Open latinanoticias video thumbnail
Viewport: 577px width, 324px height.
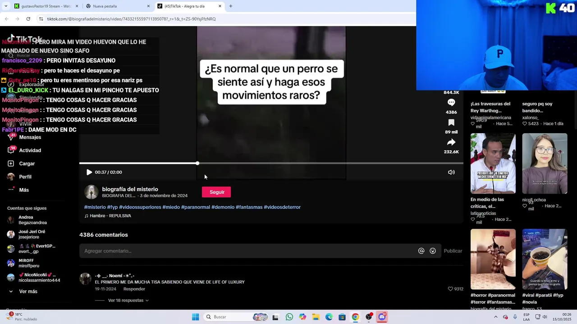coord(493,164)
